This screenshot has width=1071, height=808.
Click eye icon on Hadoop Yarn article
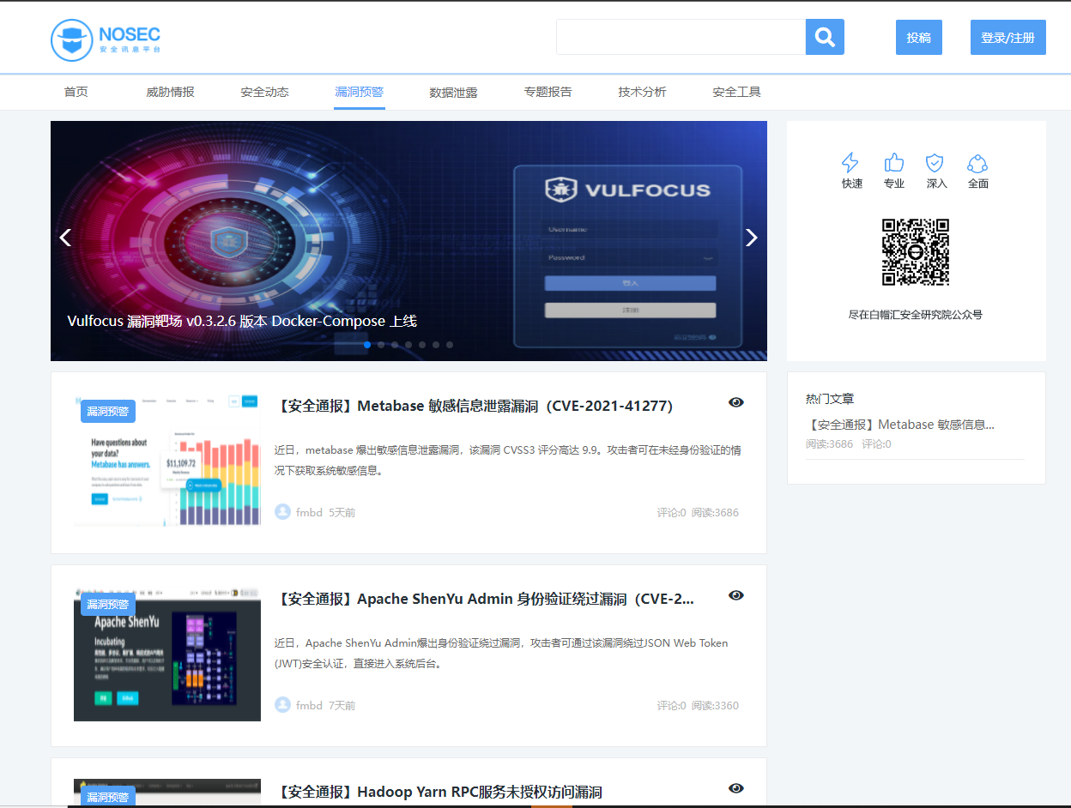click(736, 788)
